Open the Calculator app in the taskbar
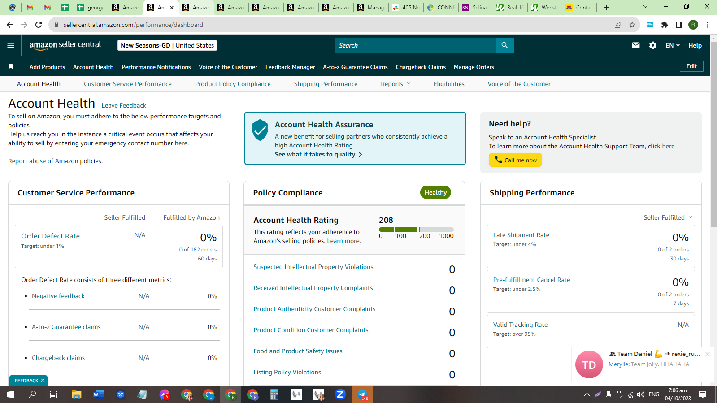The width and height of the screenshot is (717, 403). pos(274,394)
